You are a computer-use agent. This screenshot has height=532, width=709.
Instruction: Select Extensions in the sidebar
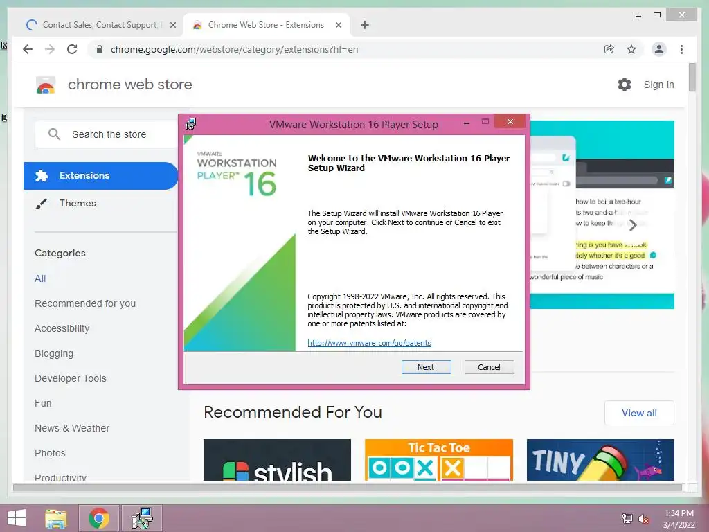101,175
